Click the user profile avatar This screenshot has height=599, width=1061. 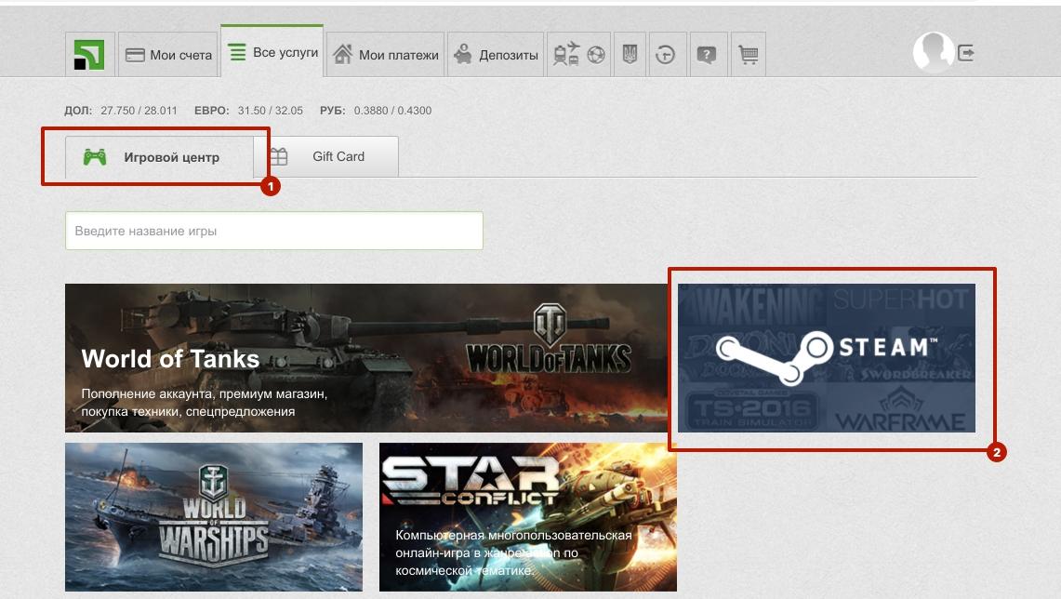pos(933,53)
